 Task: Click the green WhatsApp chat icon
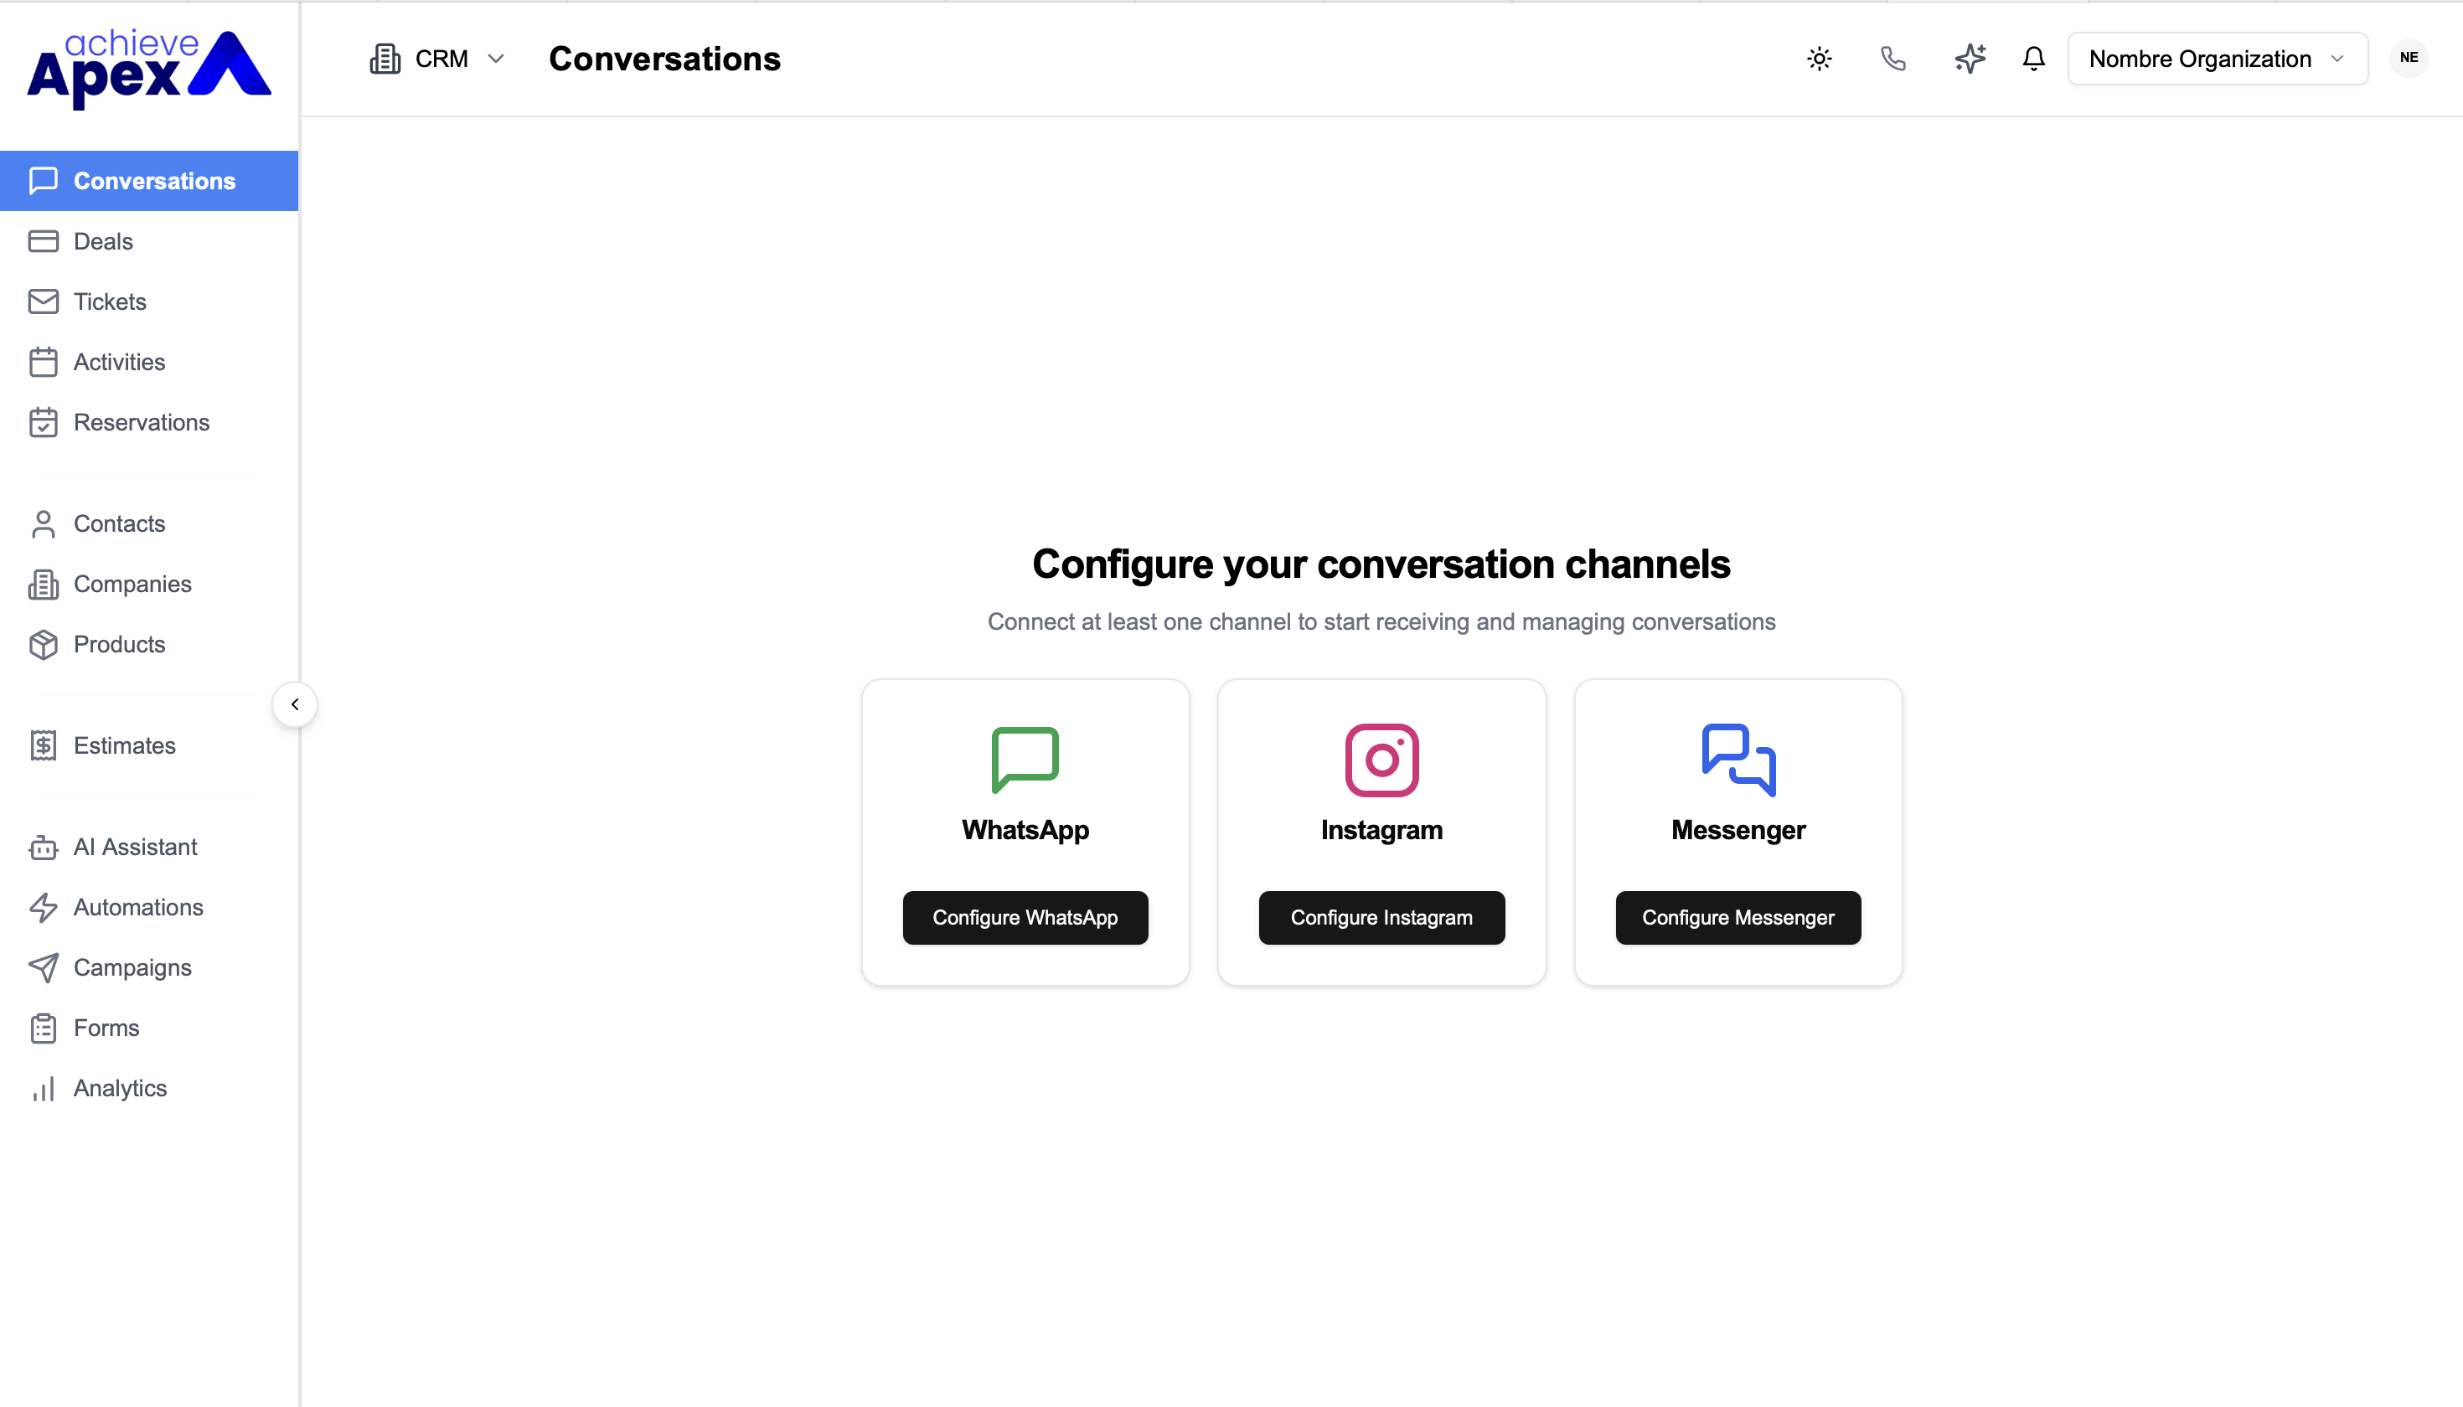(x=1025, y=760)
